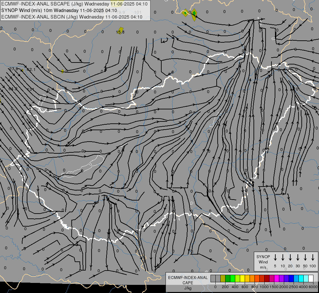
Task: Click the wind arrow above 20 m/s
Action: pos(290,257)
